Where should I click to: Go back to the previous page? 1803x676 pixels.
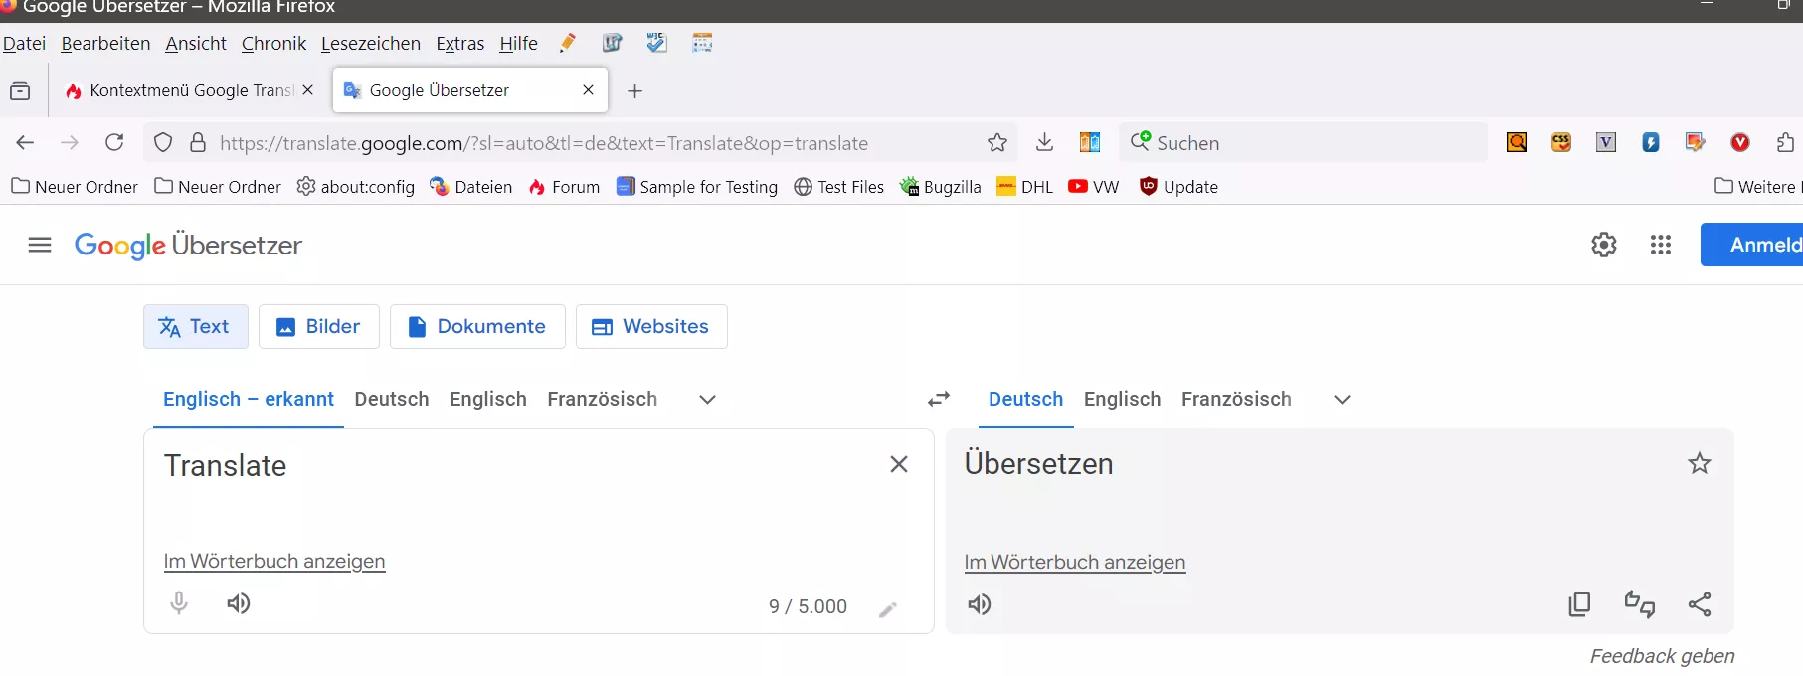(x=26, y=143)
